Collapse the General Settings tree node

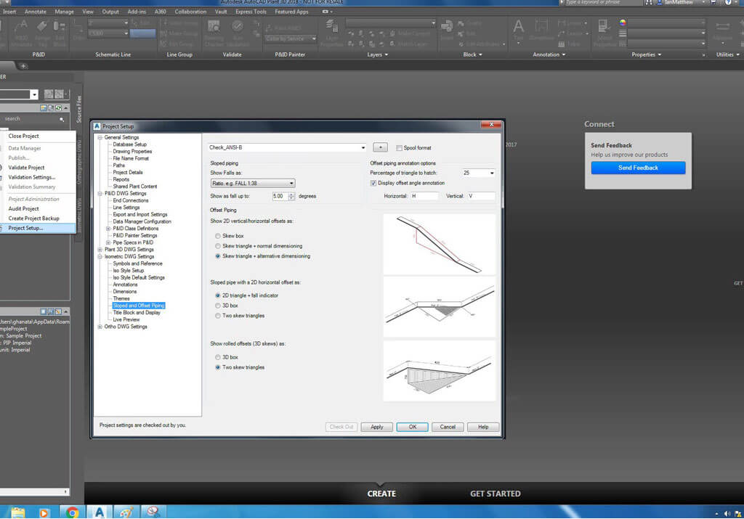(x=100, y=137)
